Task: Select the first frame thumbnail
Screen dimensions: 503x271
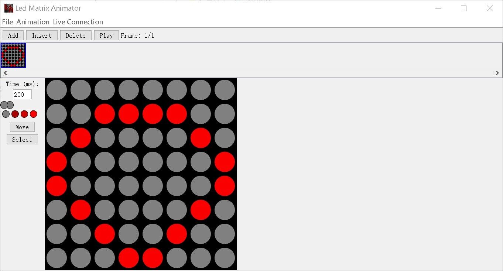Action: coord(13,55)
